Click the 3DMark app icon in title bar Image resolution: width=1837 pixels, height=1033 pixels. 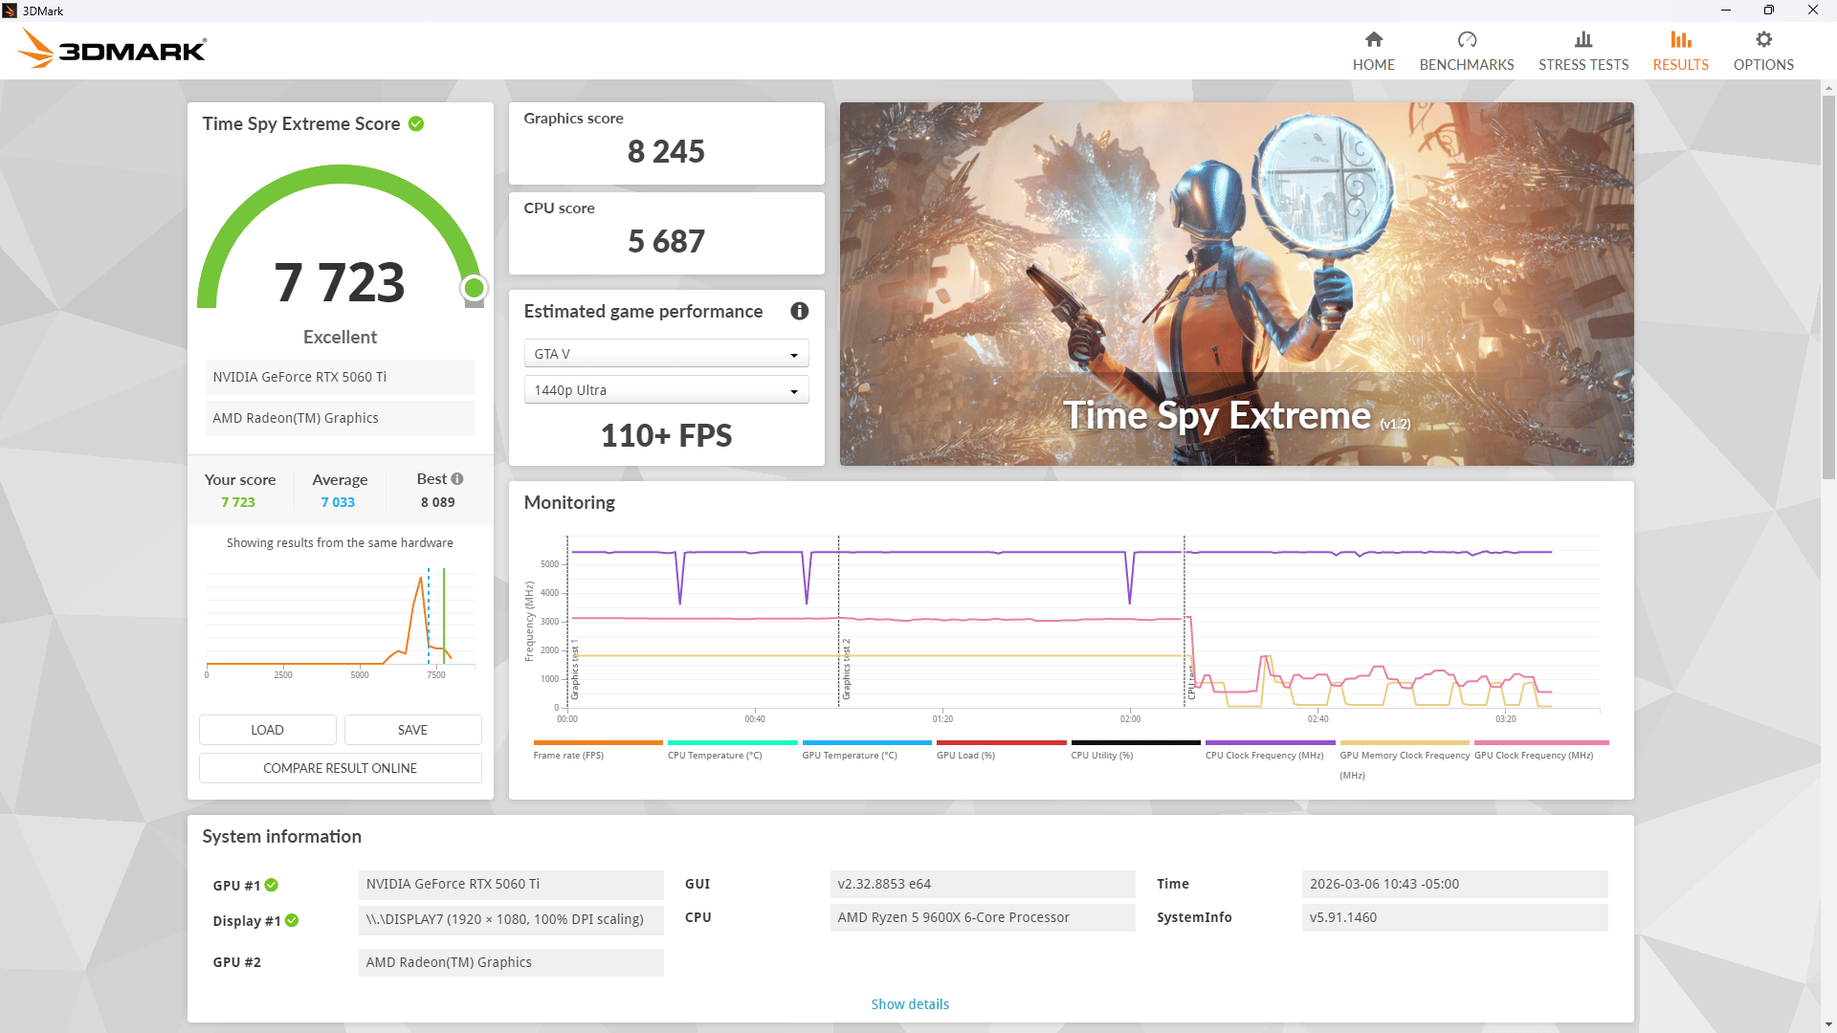[x=10, y=11]
